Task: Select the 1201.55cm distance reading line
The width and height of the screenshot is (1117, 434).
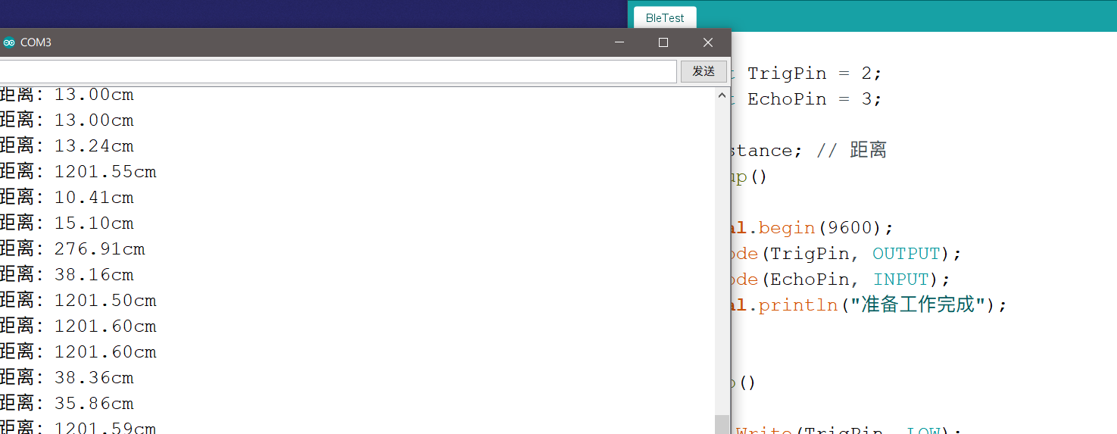Action: [77, 172]
